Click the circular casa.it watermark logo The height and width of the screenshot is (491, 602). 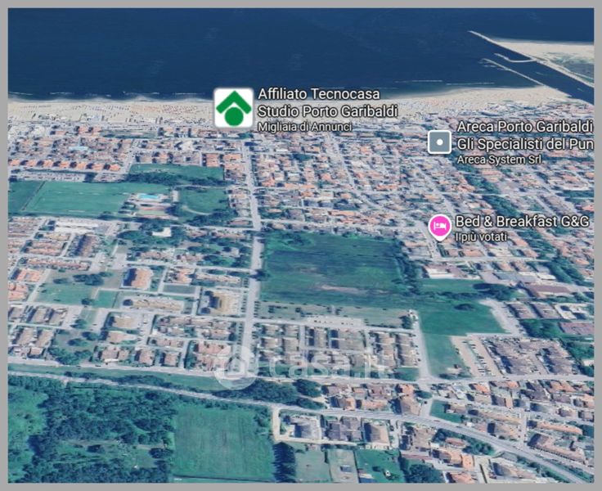(x=236, y=367)
